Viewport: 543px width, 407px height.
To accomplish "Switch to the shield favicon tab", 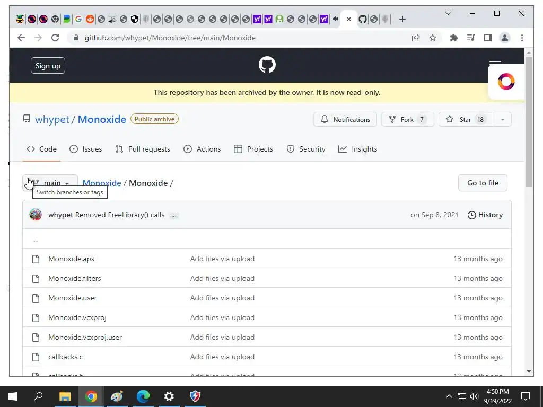I will pyautogui.click(x=135, y=19).
